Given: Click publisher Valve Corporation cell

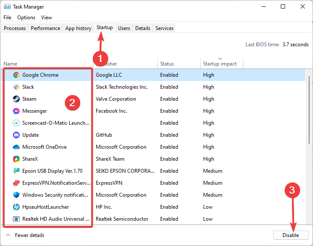Looking at the screenshot, I should tap(116, 99).
